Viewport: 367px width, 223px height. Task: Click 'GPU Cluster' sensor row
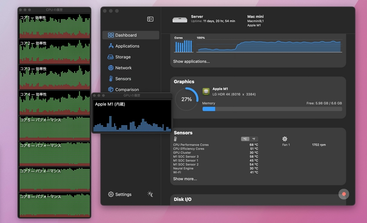pyautogui.click(x=216, y=153)
